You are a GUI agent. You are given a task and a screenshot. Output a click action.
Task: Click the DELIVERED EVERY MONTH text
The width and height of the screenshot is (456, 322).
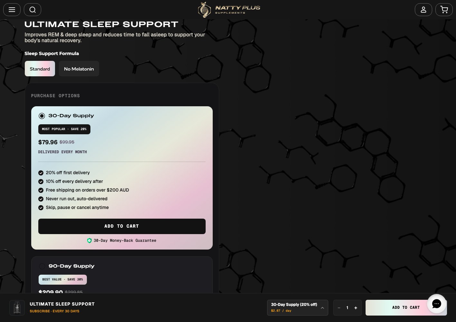[62, 152]
